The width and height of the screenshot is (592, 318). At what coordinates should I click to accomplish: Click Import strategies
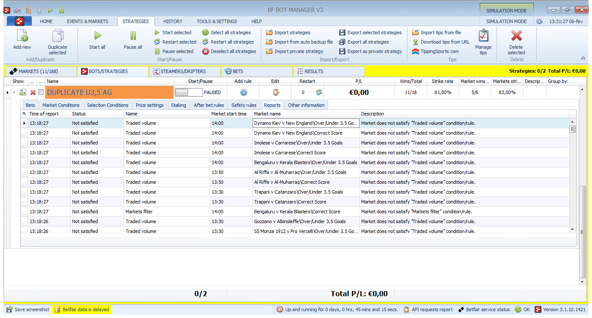[288, 32]
